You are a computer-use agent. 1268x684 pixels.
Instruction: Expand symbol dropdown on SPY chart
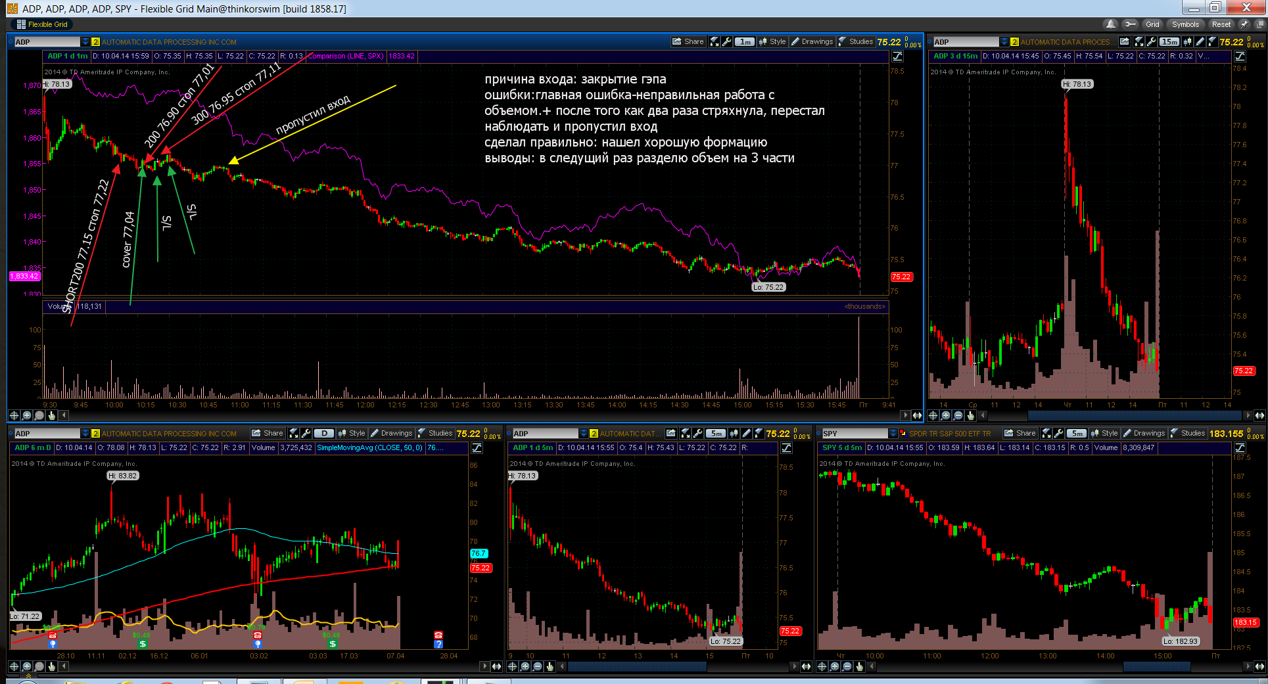tap(893, 434)
